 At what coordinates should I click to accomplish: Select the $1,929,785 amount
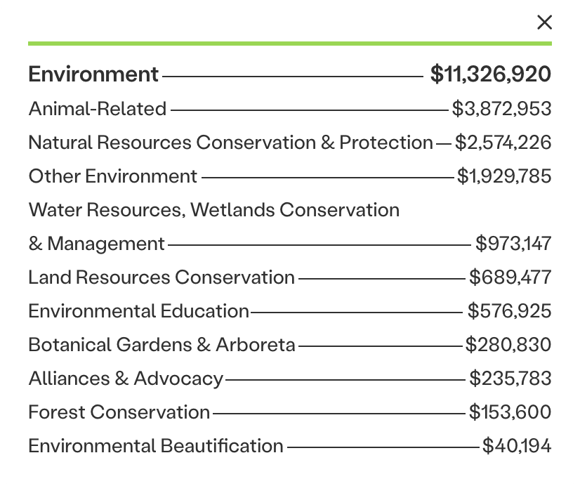[x=504, y=176]
